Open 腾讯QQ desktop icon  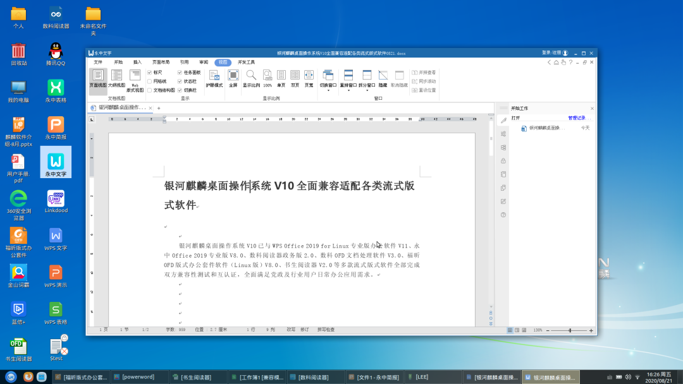pyautogui.click(x=56, y=54)
